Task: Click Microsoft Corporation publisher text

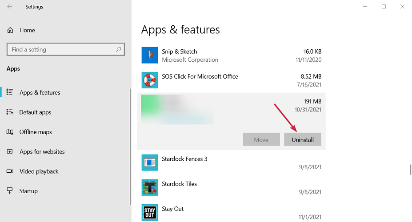Action: coord(190,60)
